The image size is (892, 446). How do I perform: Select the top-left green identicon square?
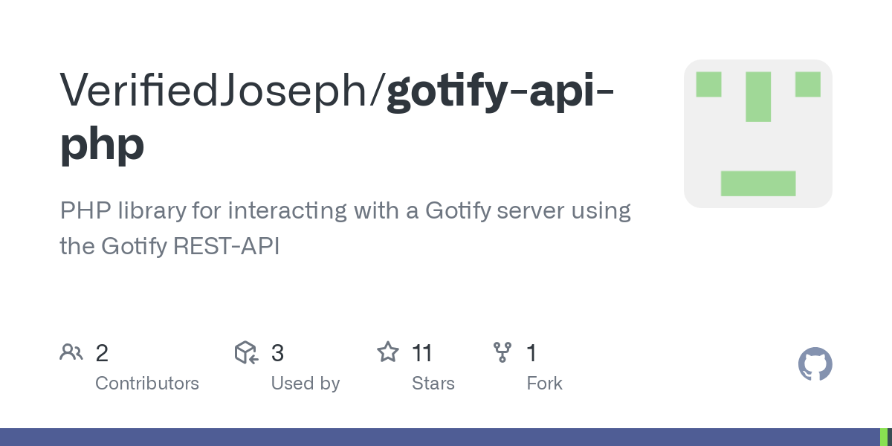tap(708, 84)
